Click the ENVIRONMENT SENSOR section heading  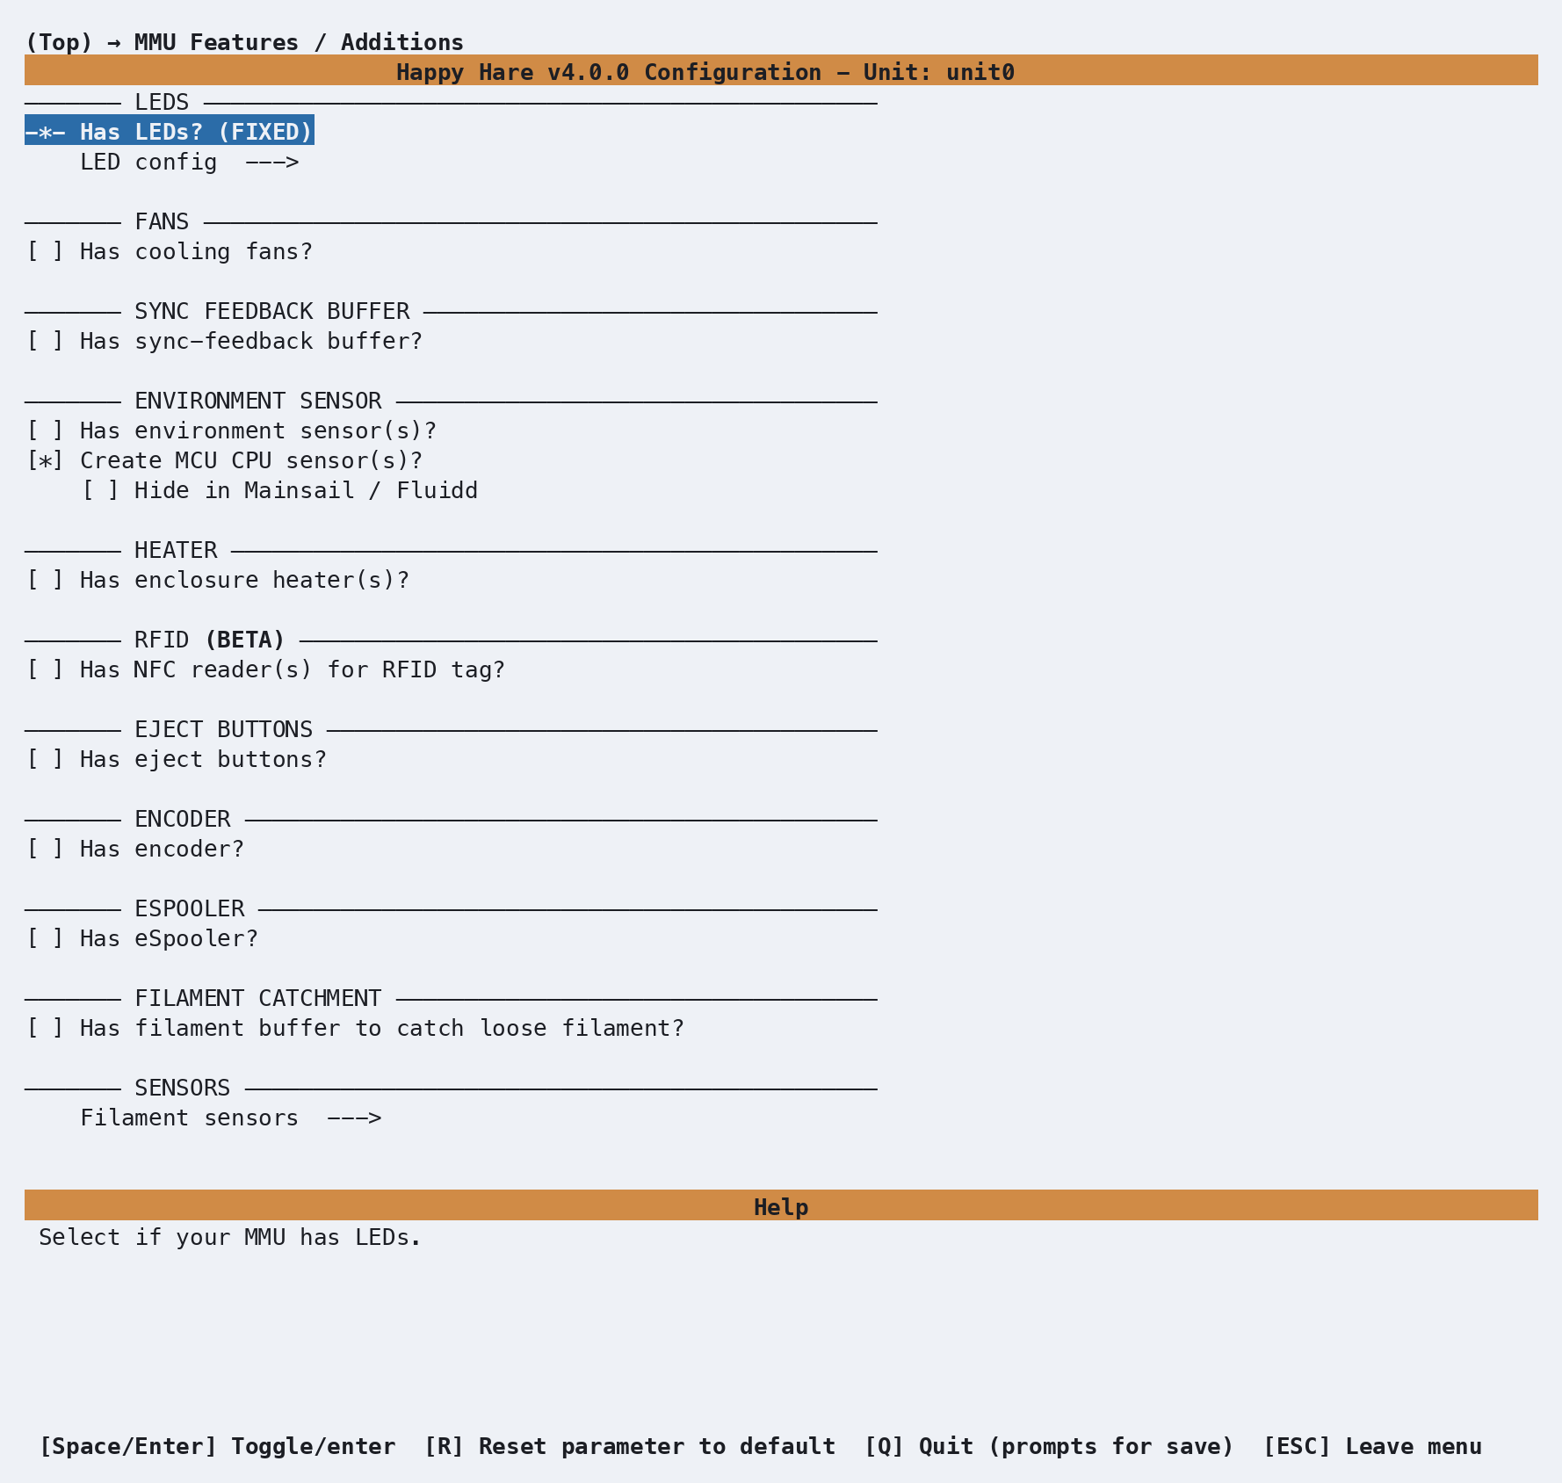(x=258, y=401)
